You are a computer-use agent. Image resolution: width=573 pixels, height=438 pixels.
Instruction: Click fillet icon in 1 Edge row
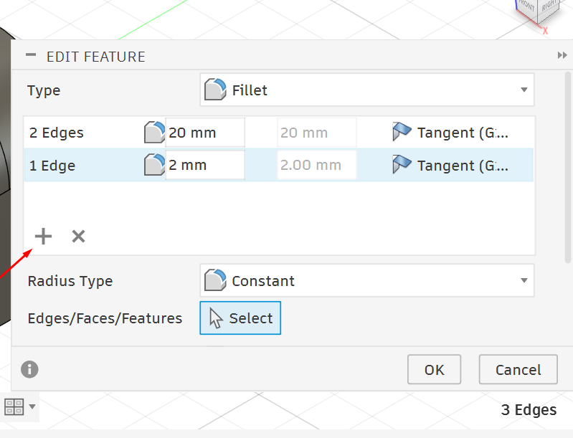155,165
